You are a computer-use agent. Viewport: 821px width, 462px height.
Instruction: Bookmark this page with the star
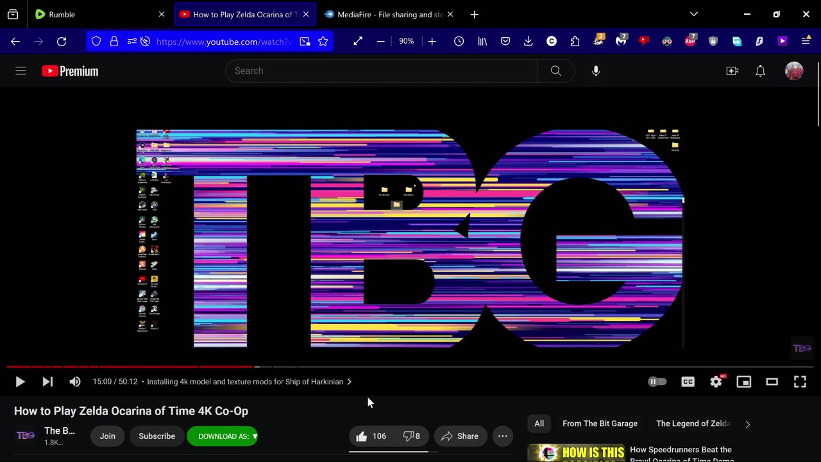click(323, 41)
